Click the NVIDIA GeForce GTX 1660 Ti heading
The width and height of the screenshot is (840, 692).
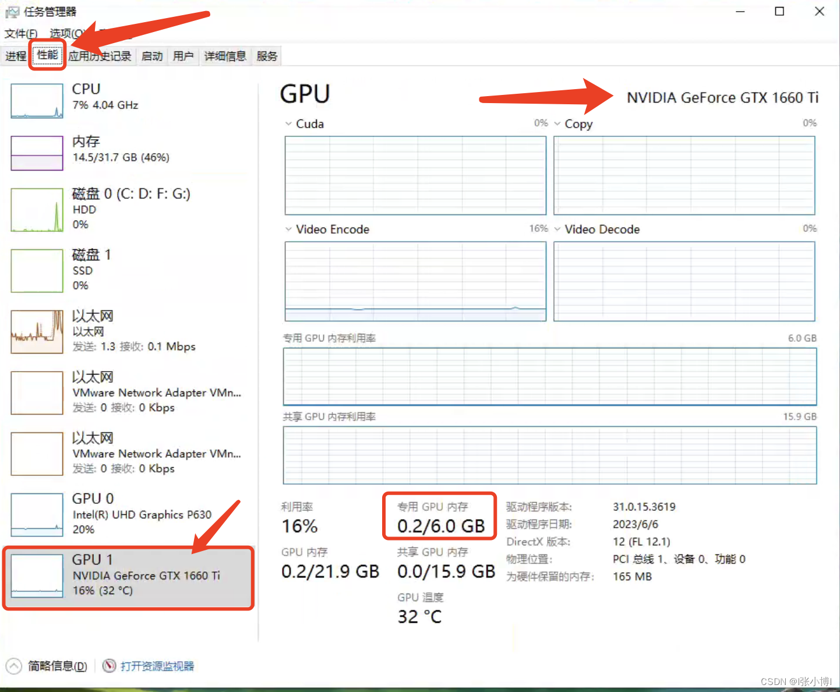pyautogui.click(x=722, y=97)
